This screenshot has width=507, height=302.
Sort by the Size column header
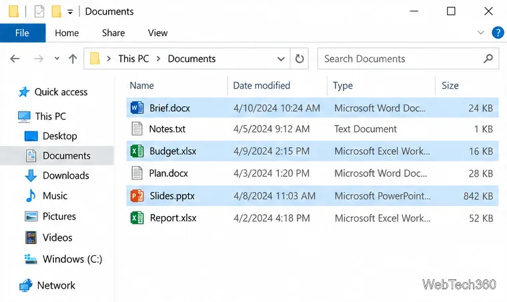pyautogui.click(x=450, y=85)
